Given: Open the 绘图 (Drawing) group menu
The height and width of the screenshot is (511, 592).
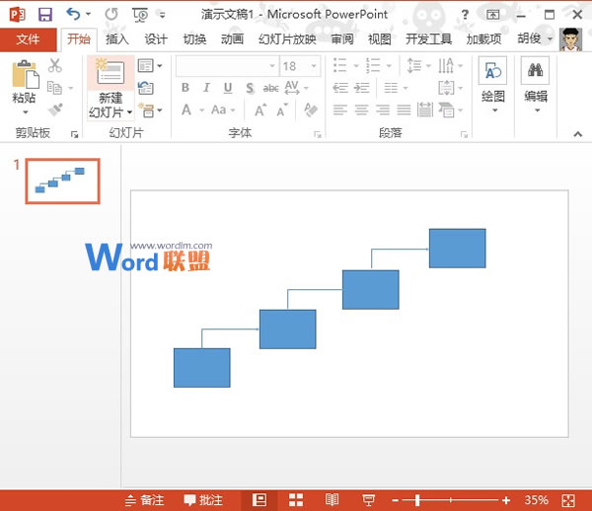Looking at the screenshot, I should [x=492, y=85].
